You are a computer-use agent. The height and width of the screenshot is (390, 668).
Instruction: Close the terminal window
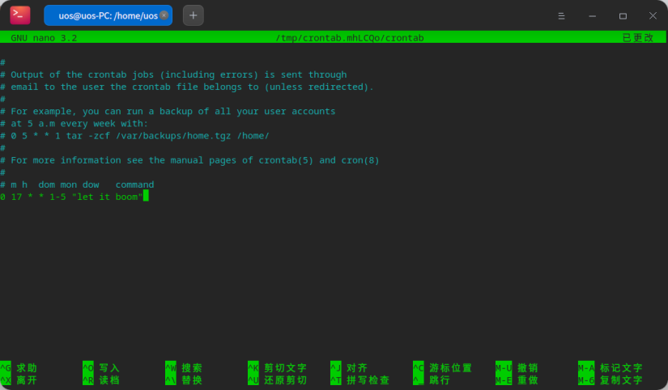[x=652, y=15]
